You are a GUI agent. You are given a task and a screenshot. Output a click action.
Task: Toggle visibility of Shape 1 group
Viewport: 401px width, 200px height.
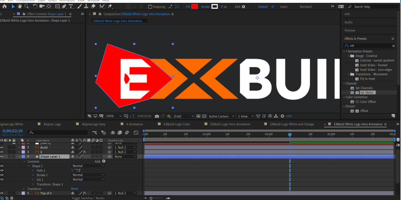click(2, 166)
